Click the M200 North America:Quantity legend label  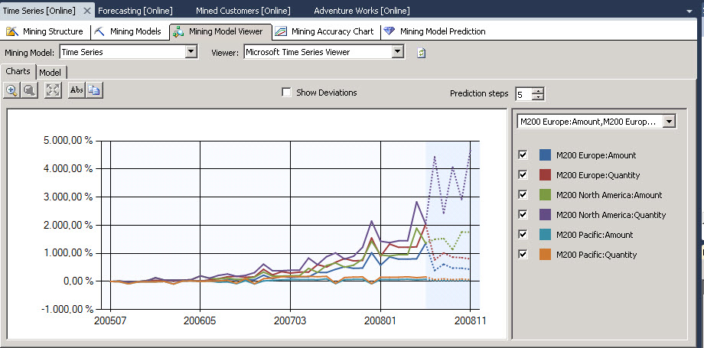[611, 215]
